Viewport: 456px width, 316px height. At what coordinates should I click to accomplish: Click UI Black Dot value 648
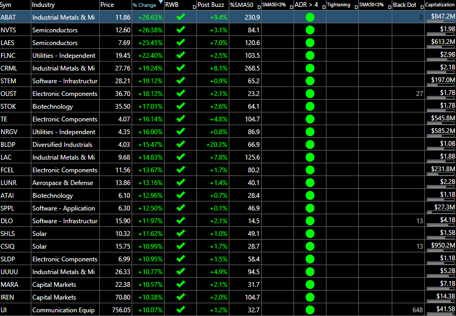[418, 310]
